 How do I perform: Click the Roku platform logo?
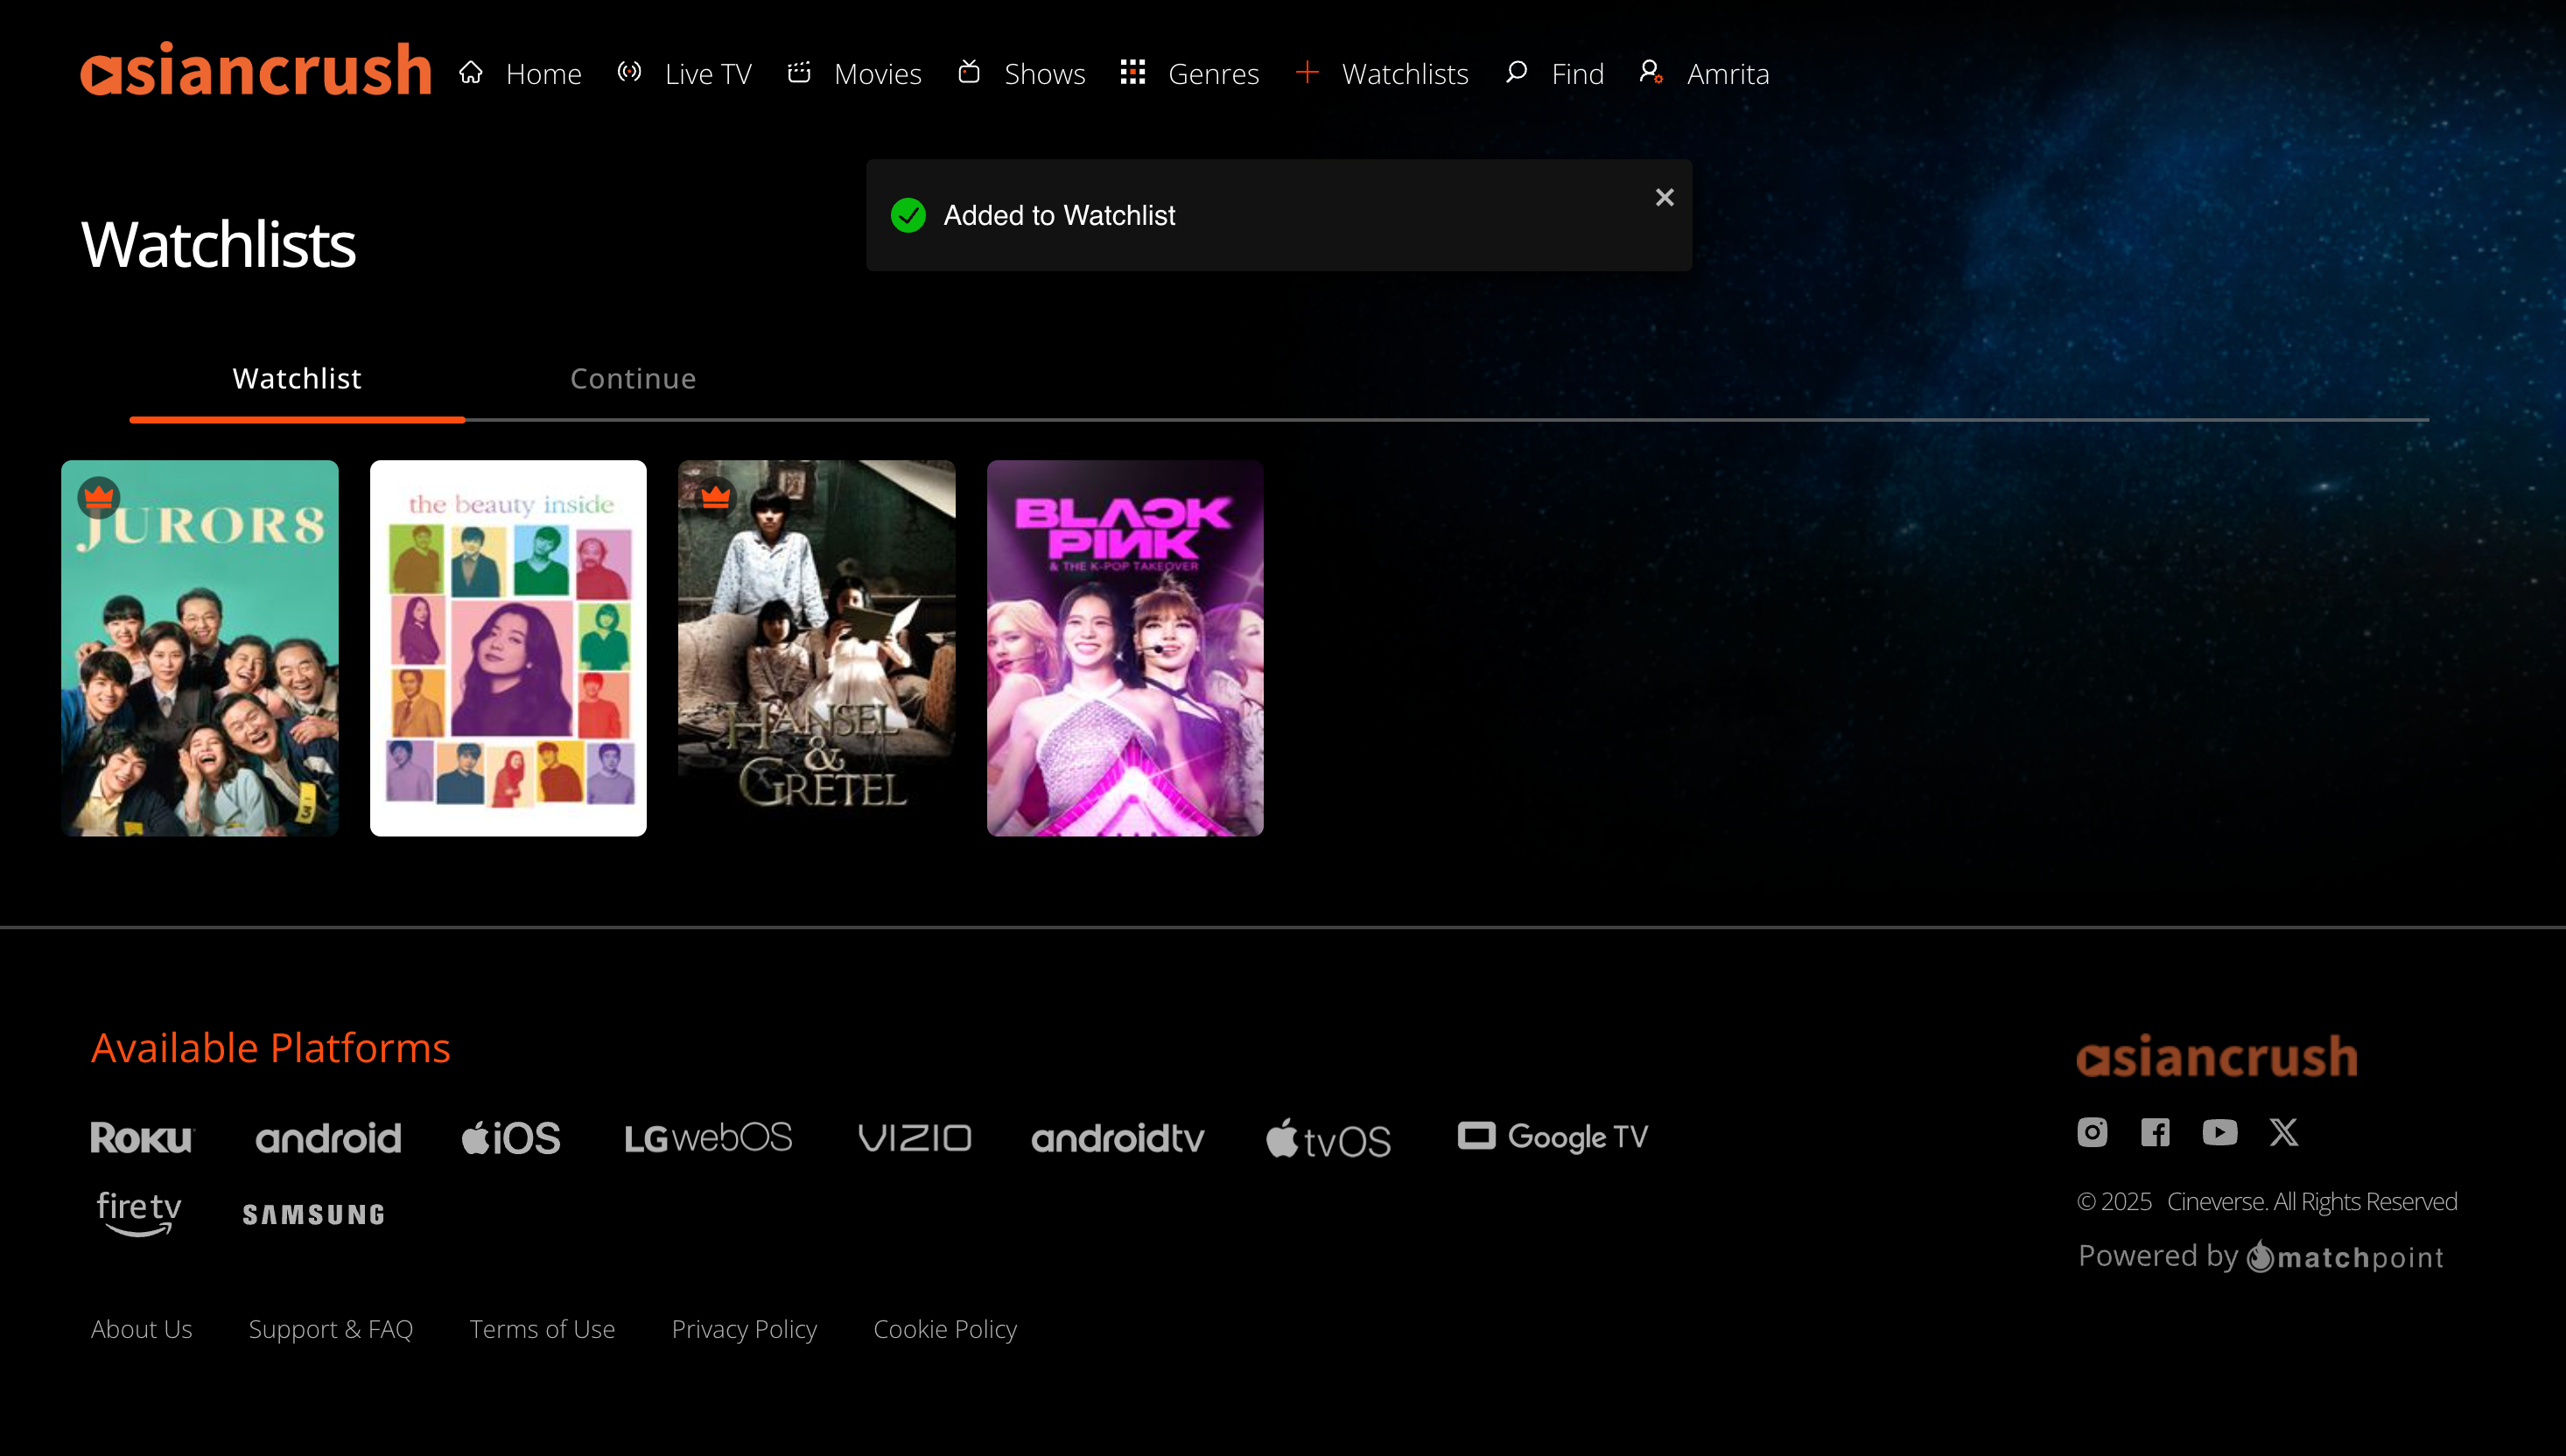[142, 1137]
